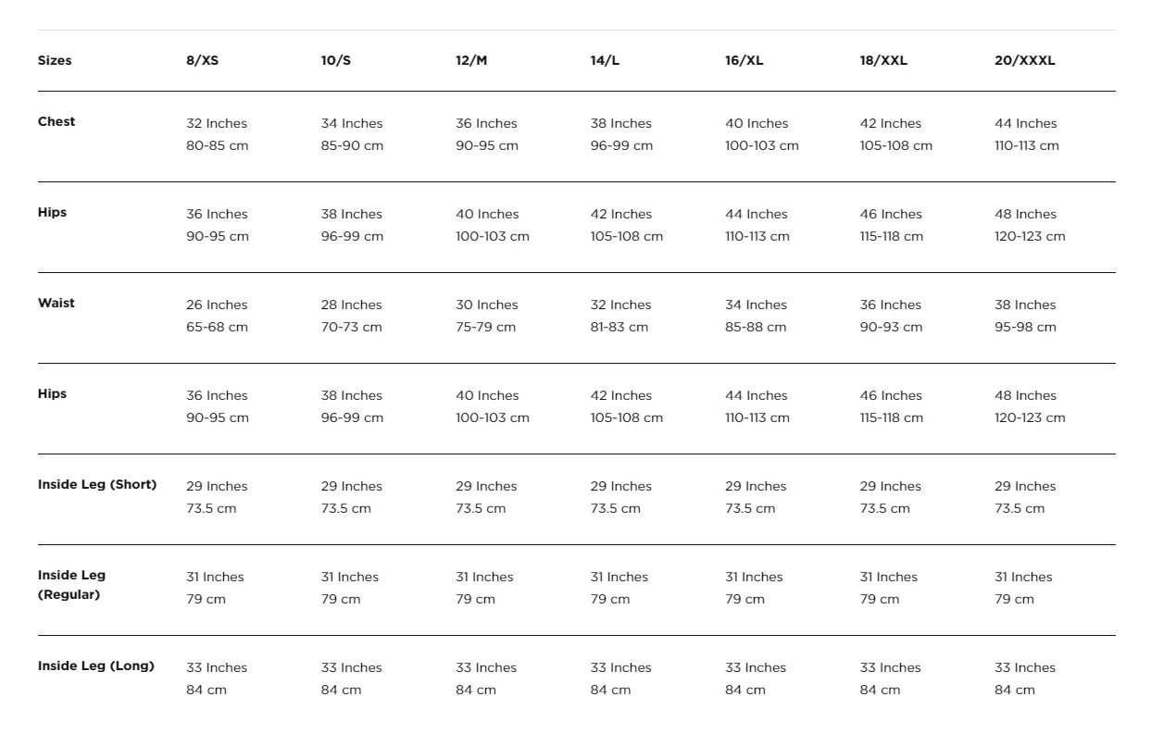Select the 95-98 cm waist measurement
Image resolution: width=1151 pixels, height=734 pixels.
tap(1025, 328)
